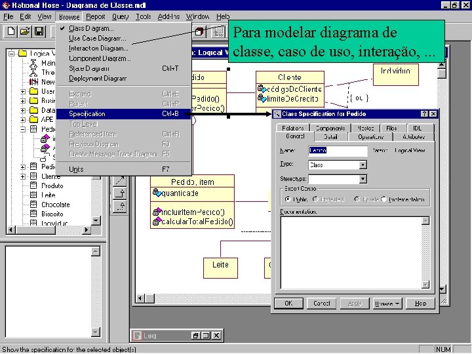This screenshot has width=472, height=354.
Task: Click the incluirItemPedido operation icon
Action: [157, 212]
